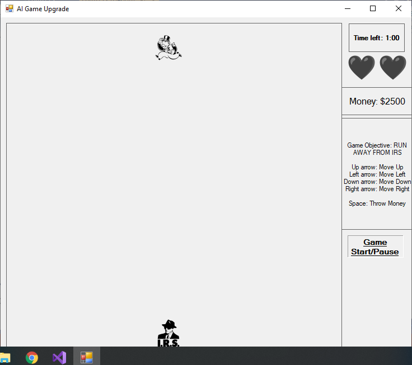Click the first black heart life
This screenshot has height=365, width=412.
click(x=362, y=68)
